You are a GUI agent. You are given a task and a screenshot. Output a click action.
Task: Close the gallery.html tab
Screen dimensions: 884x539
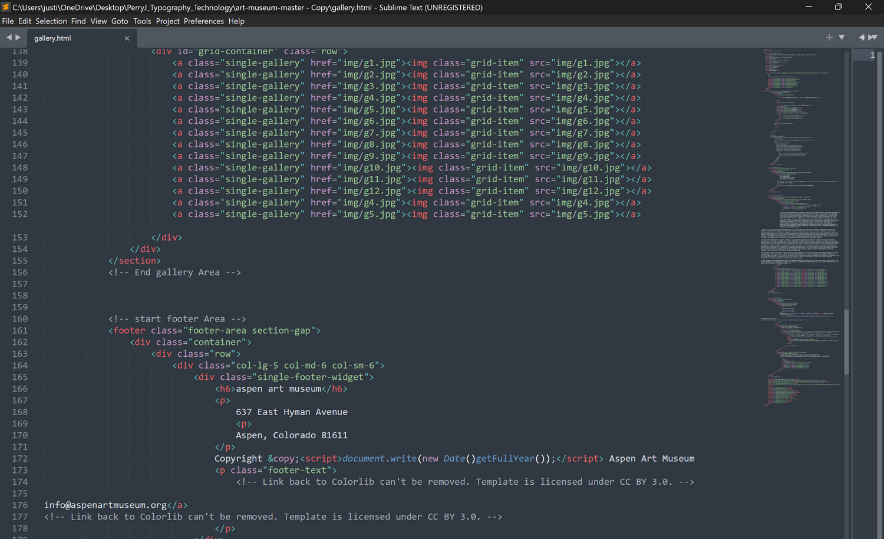[x=127, y=38]
